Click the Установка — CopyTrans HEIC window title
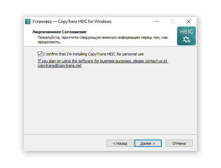Screen dimensions: 221x168 pyautogui.click(x=72, y=21)
